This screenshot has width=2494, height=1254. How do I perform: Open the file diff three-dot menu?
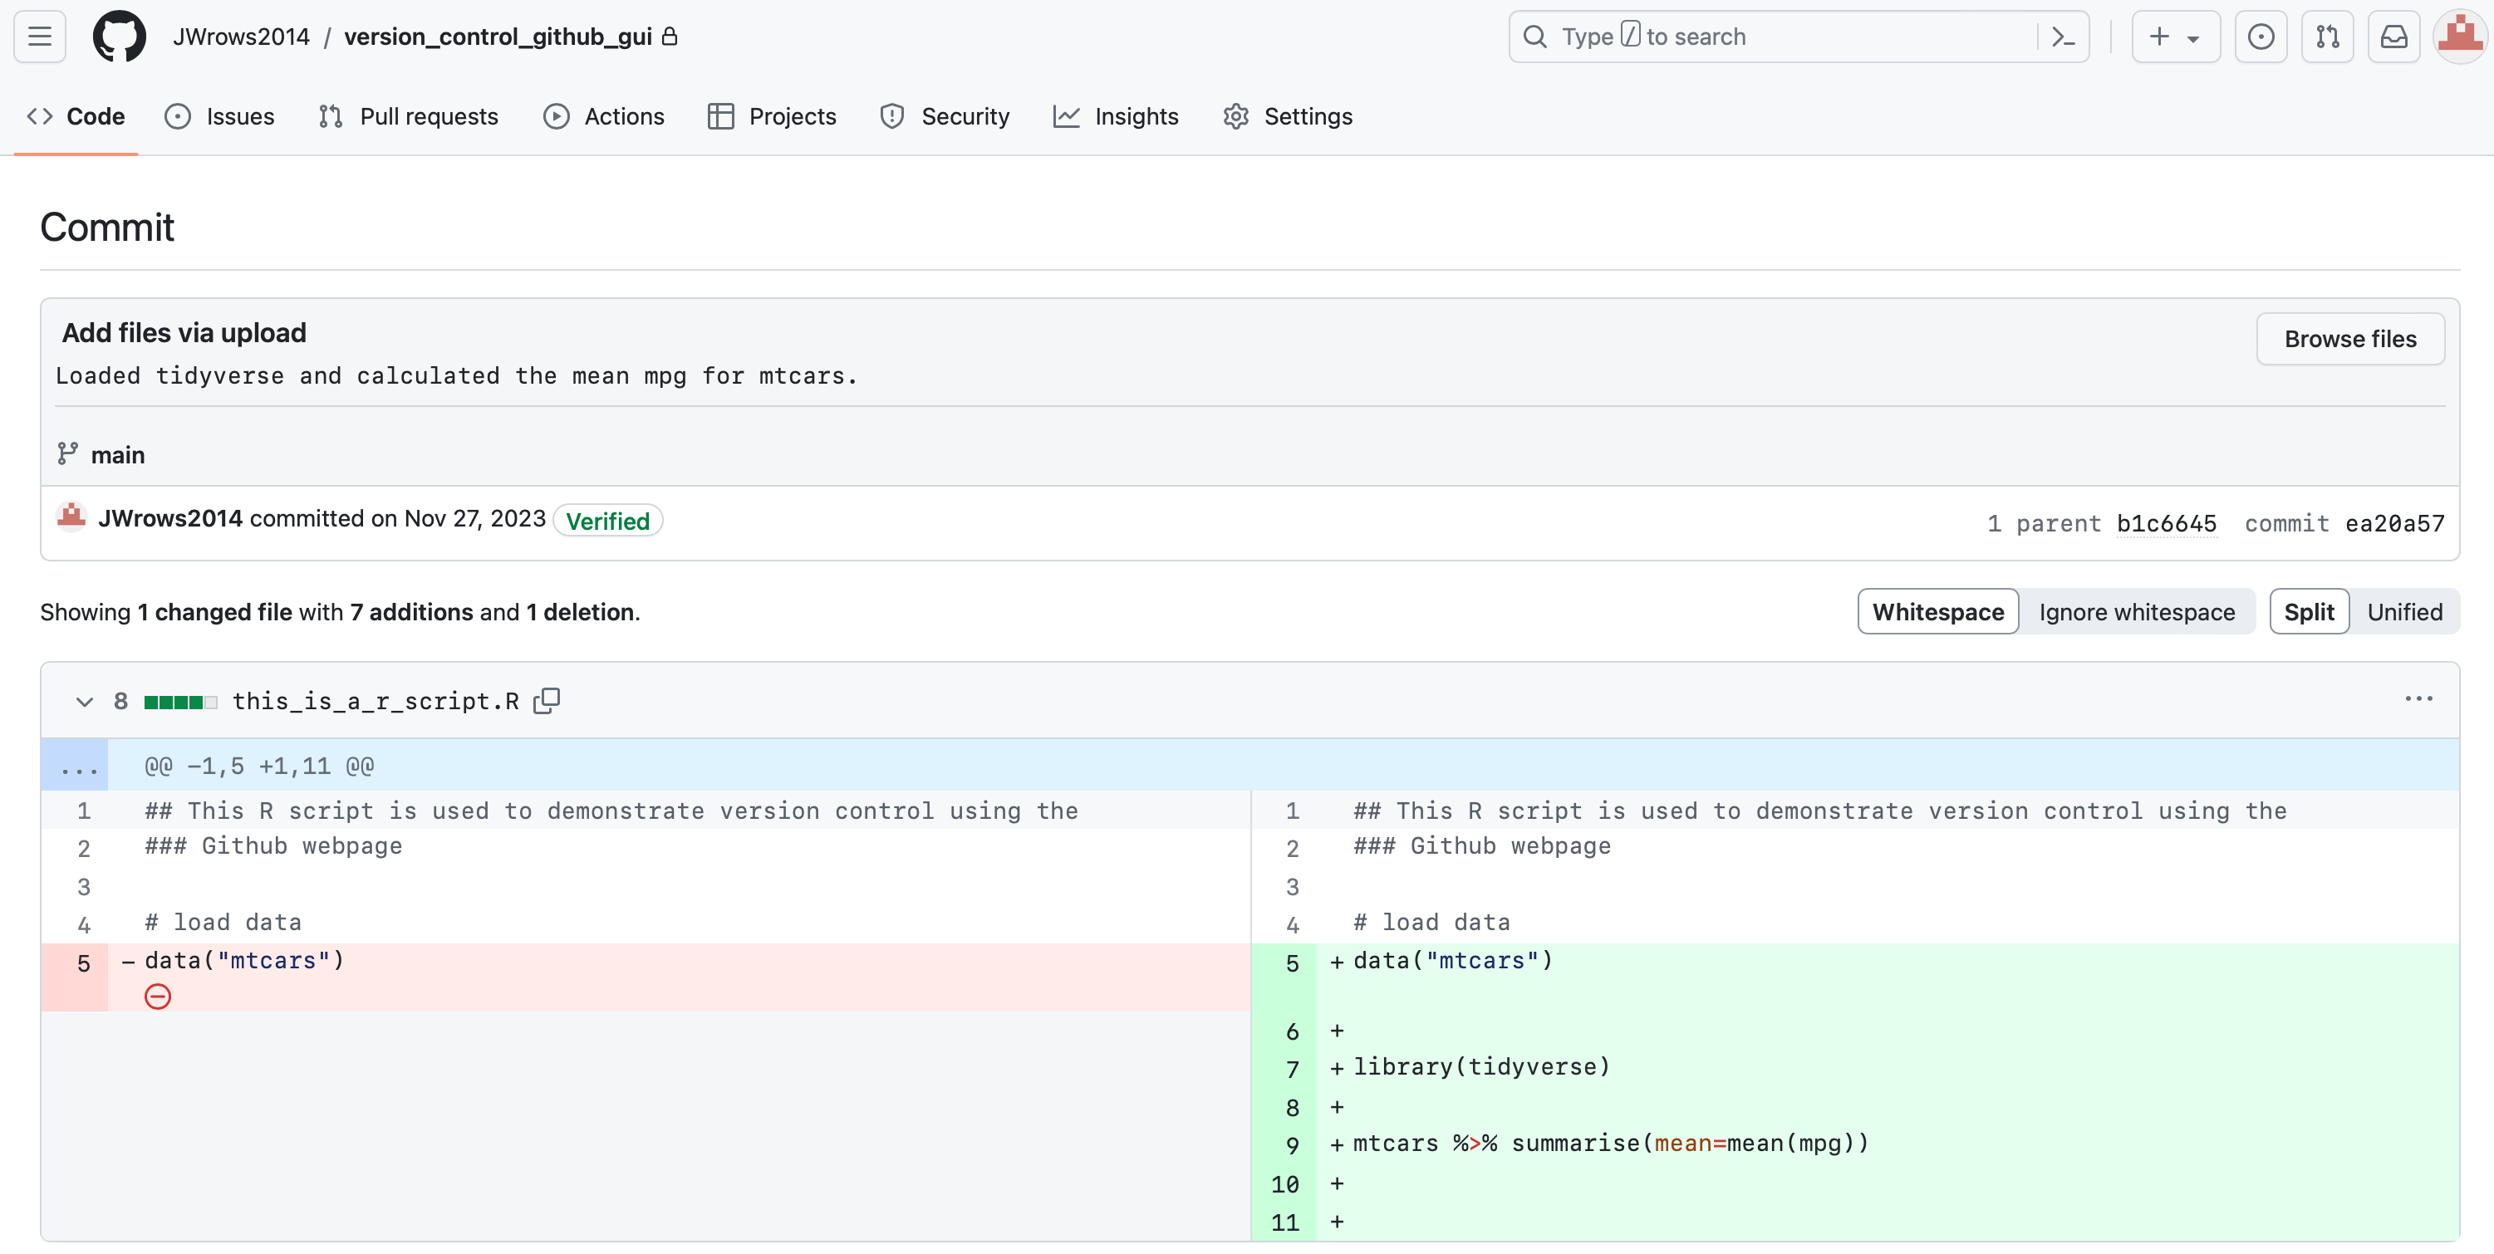click(x=2418, y=698)
